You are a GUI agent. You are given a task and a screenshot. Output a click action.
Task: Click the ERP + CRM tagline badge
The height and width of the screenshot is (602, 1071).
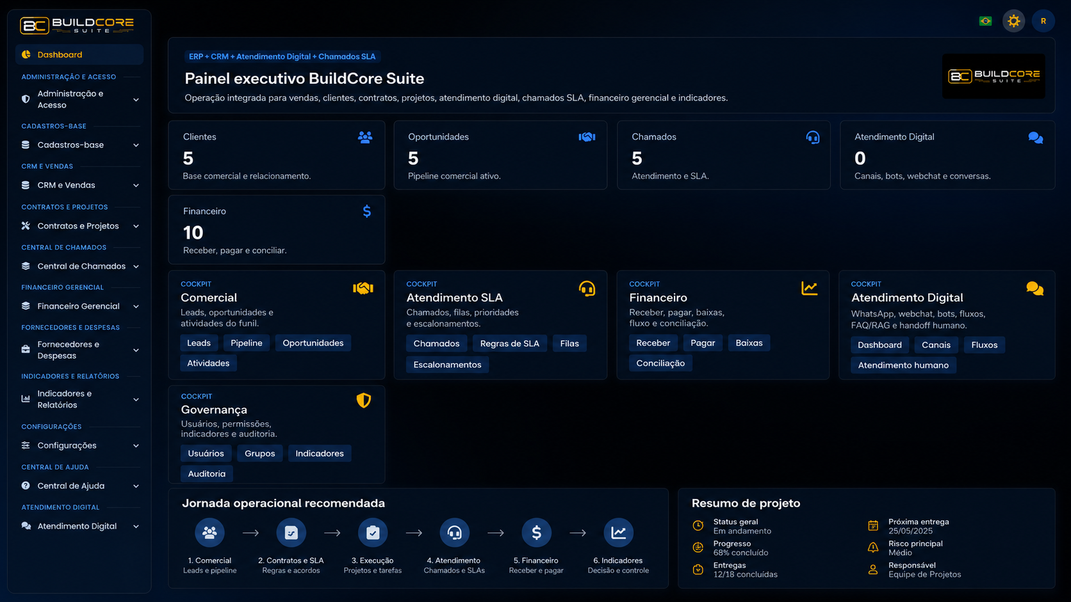pyautogui.click(x=282, y=56)
